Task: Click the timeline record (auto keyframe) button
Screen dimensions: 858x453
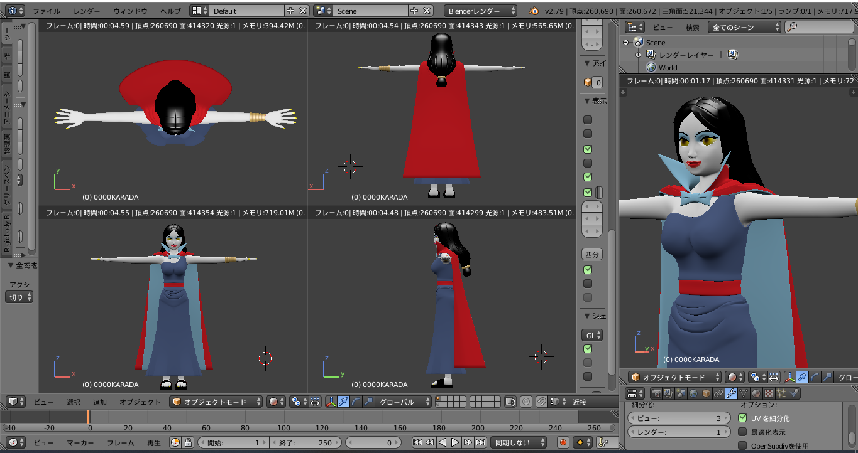Action: coord(563,442)
